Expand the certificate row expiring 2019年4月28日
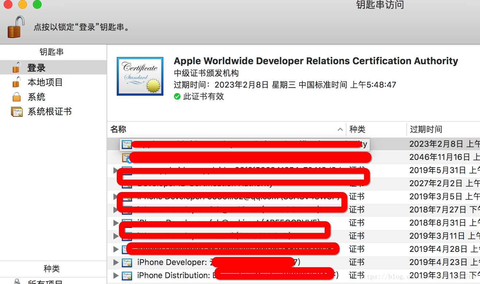This screenshot has height=284, width=480. pyautogui.click(x=116, y=249)
